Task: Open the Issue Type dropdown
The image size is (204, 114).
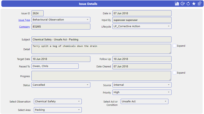Action: 61,20
